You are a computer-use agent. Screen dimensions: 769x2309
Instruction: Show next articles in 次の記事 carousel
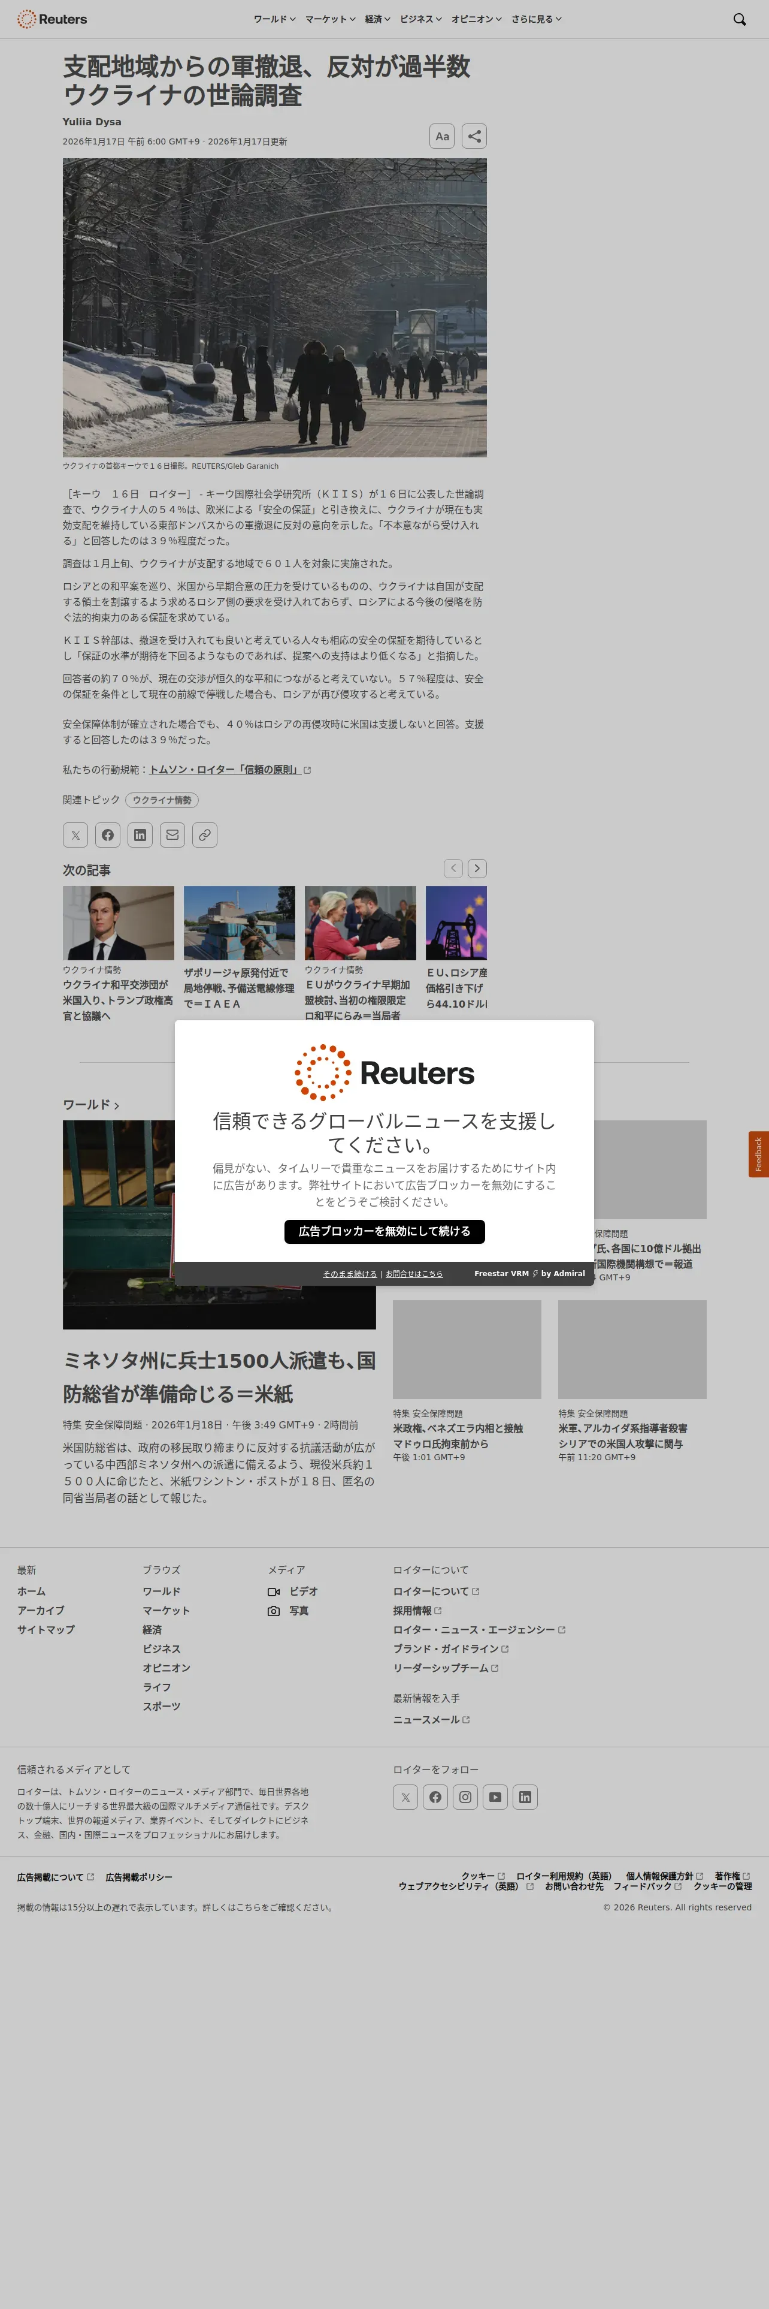(x=477, y=867)
